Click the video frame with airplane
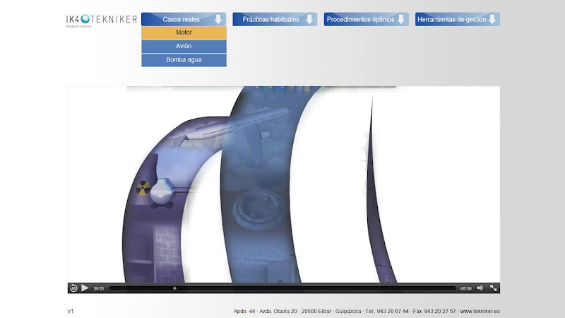Screen dimensions: 565x318 pos(284,184)
